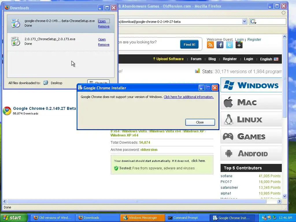This screenshot has height=222, width=296.
Task: Click the Google search engine icon in Firefox
Action: [x=253, y=21]
